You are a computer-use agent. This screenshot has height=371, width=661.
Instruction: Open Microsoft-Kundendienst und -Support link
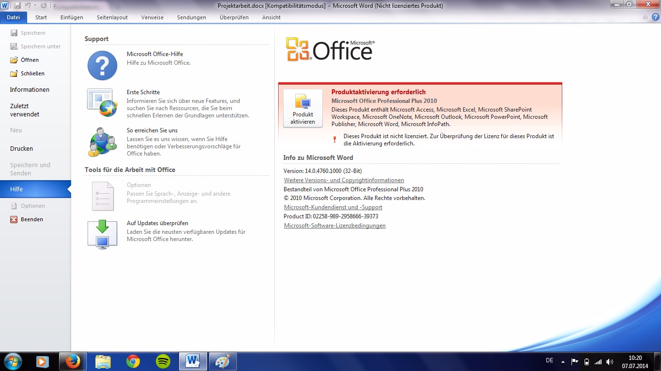point(333,207)
